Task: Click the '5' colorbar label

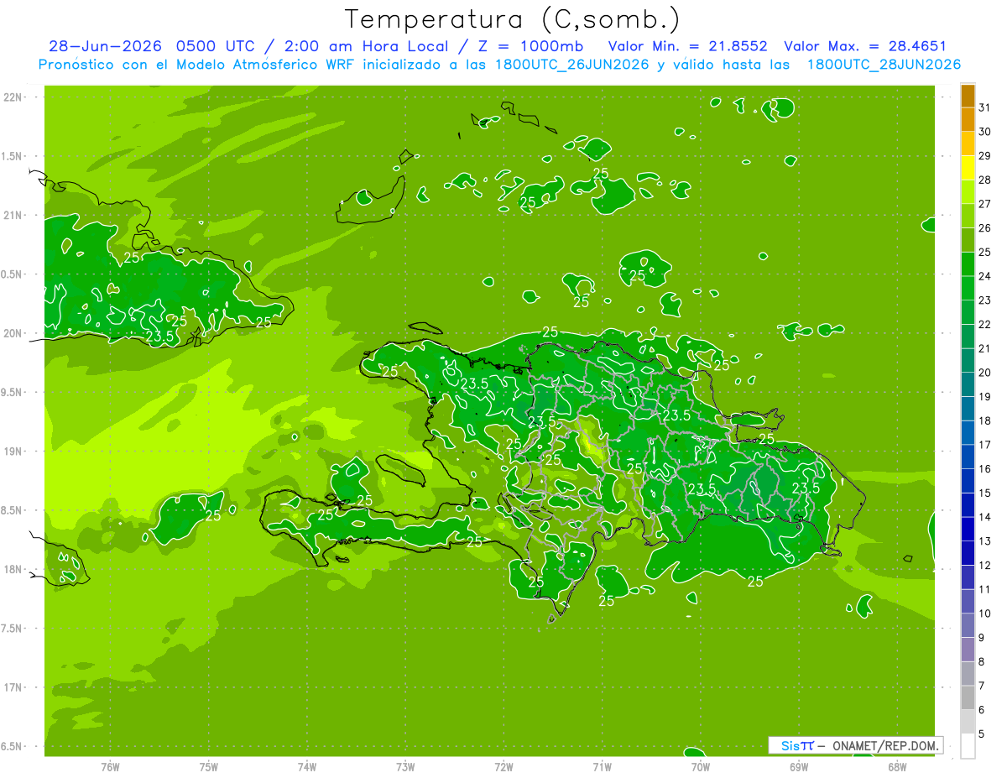Action: (982, 734)
